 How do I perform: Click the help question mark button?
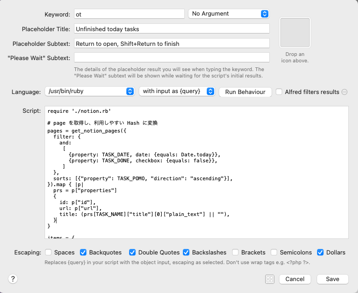point(13,279)
